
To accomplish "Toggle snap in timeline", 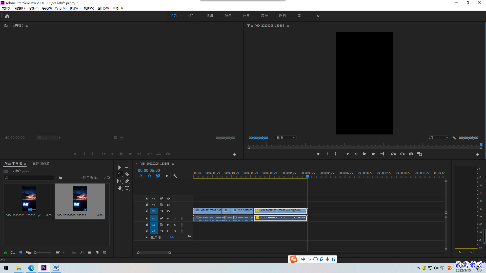I will click(149, 176).
